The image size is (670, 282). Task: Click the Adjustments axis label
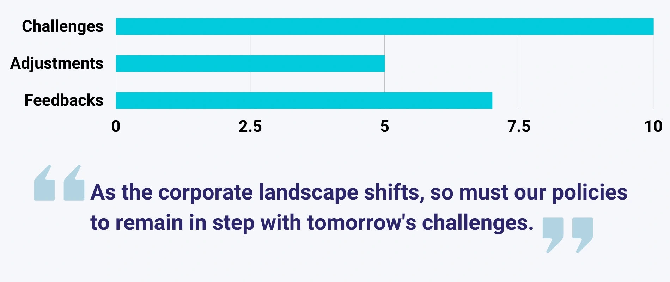tap(57, 63)
